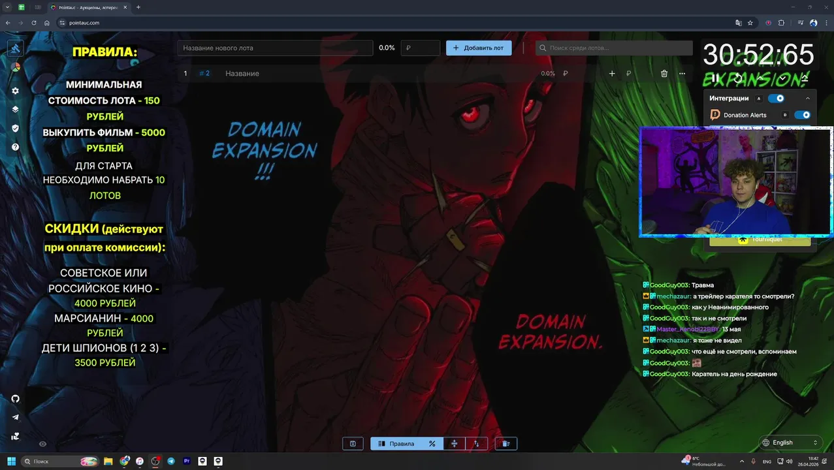Go to browser home page
The image size is (834, 470).
(47, 23)
